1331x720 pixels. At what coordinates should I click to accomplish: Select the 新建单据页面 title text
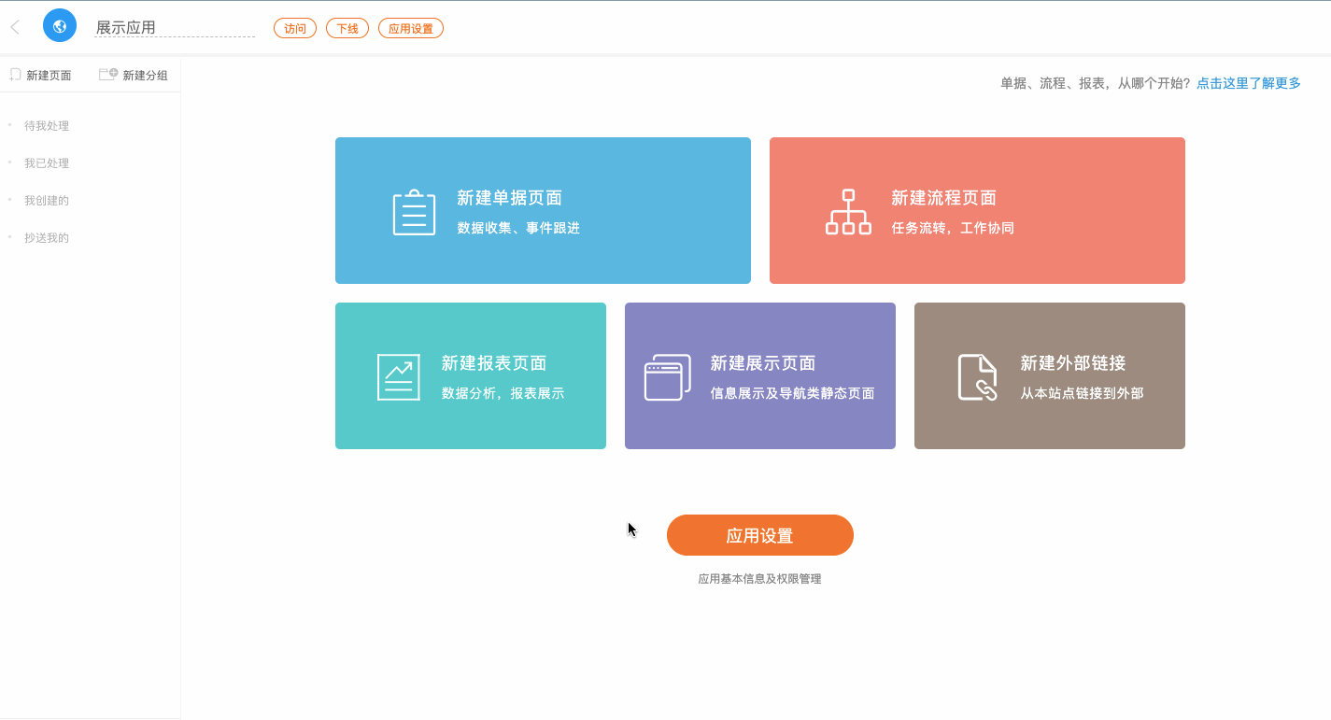[x=509, y=198]
